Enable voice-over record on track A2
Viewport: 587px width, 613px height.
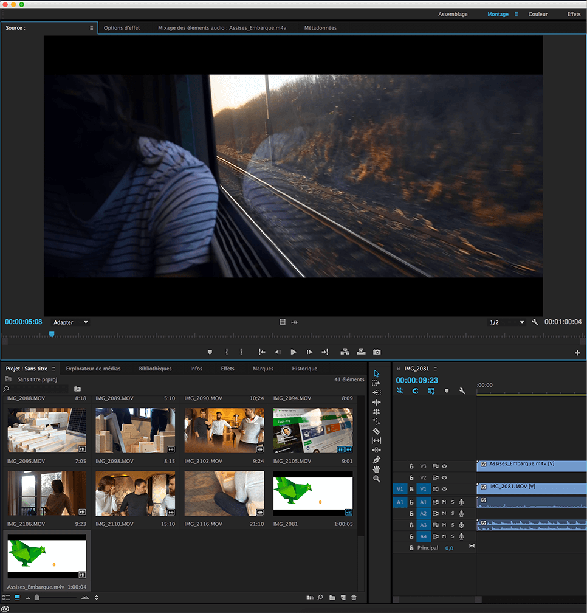click(x=461, y=513)
